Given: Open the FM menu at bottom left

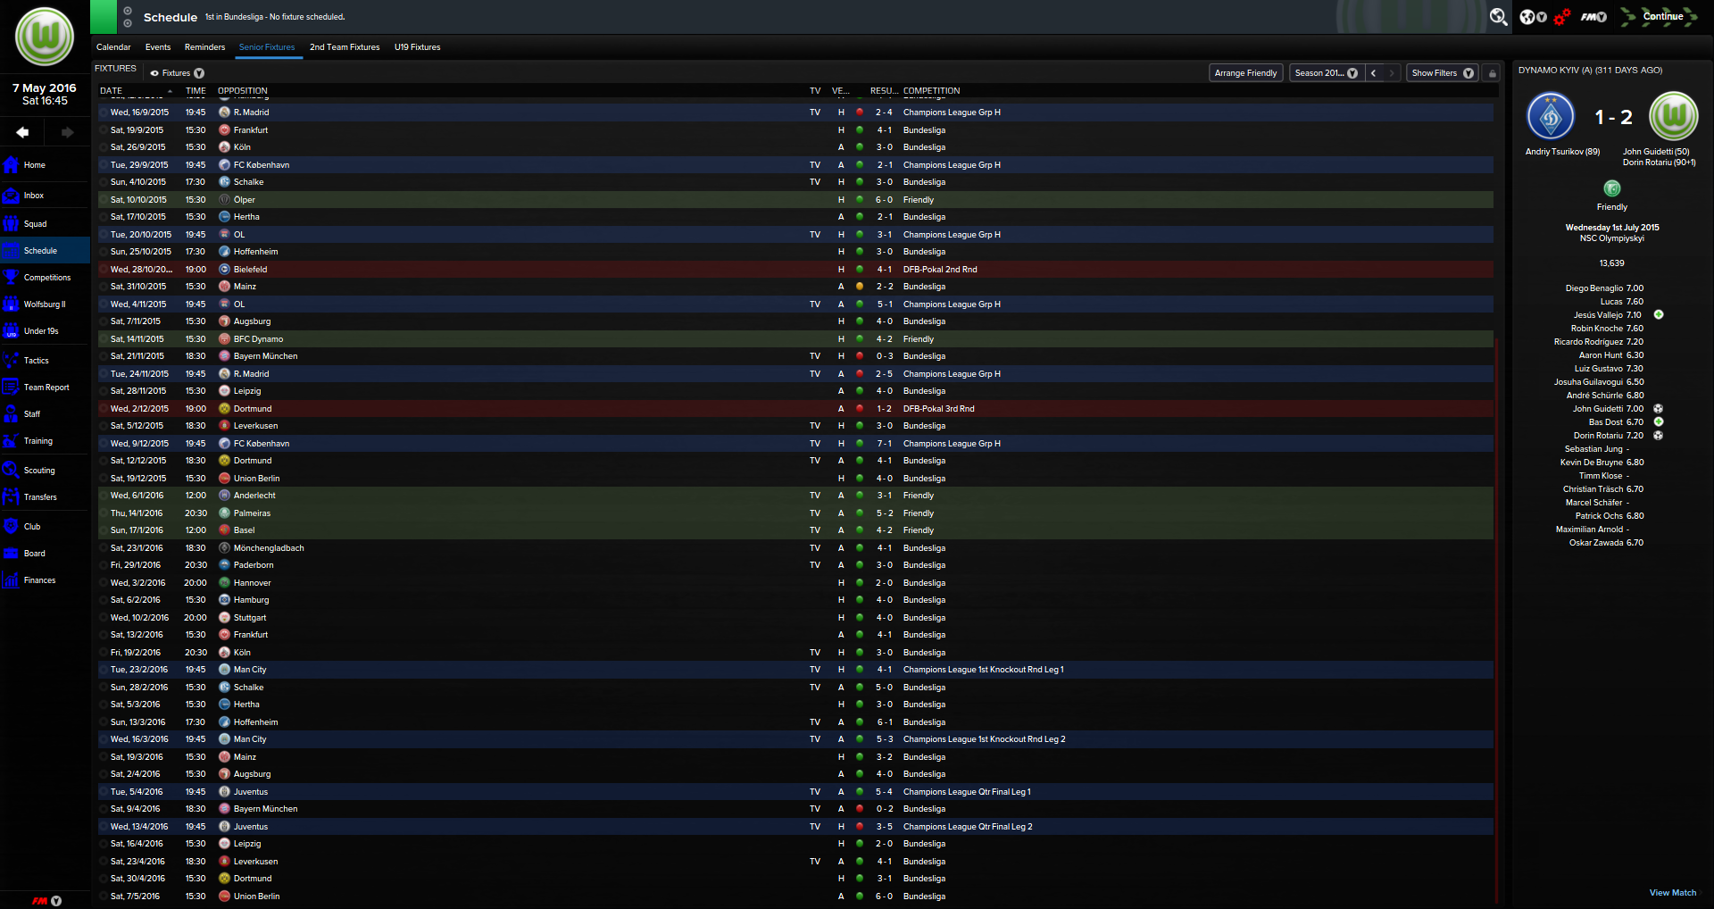Looking at the screenshot, I should [x=46, y=901].
